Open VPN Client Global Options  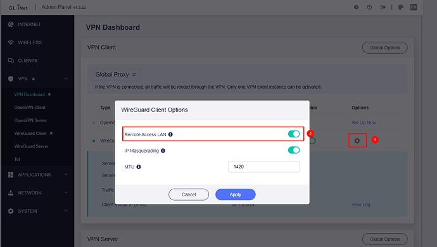(384, 47)
